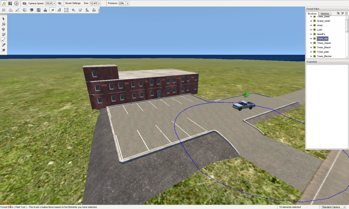Click the Delete trash can icon
349x209 pixels.
click(346, 13)
